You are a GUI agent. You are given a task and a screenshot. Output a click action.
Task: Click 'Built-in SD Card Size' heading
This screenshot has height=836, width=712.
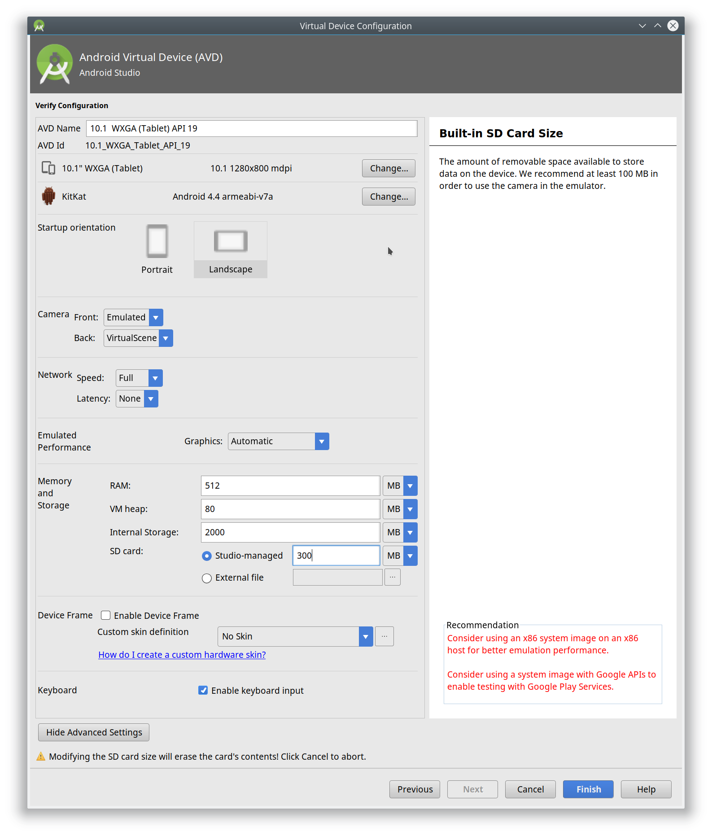[x=501, y=133]
